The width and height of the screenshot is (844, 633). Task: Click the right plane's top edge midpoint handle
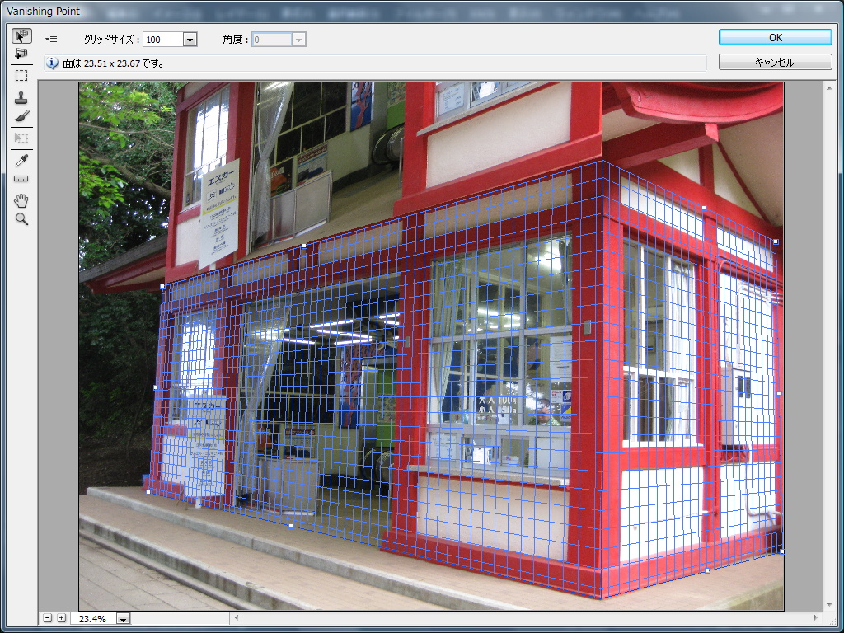[704, 207]
